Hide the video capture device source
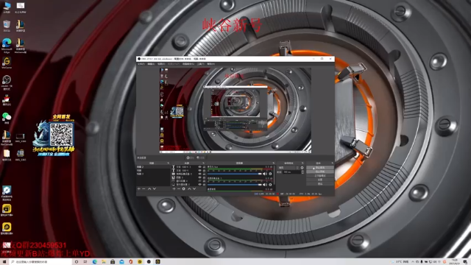 tap(199, 174)
